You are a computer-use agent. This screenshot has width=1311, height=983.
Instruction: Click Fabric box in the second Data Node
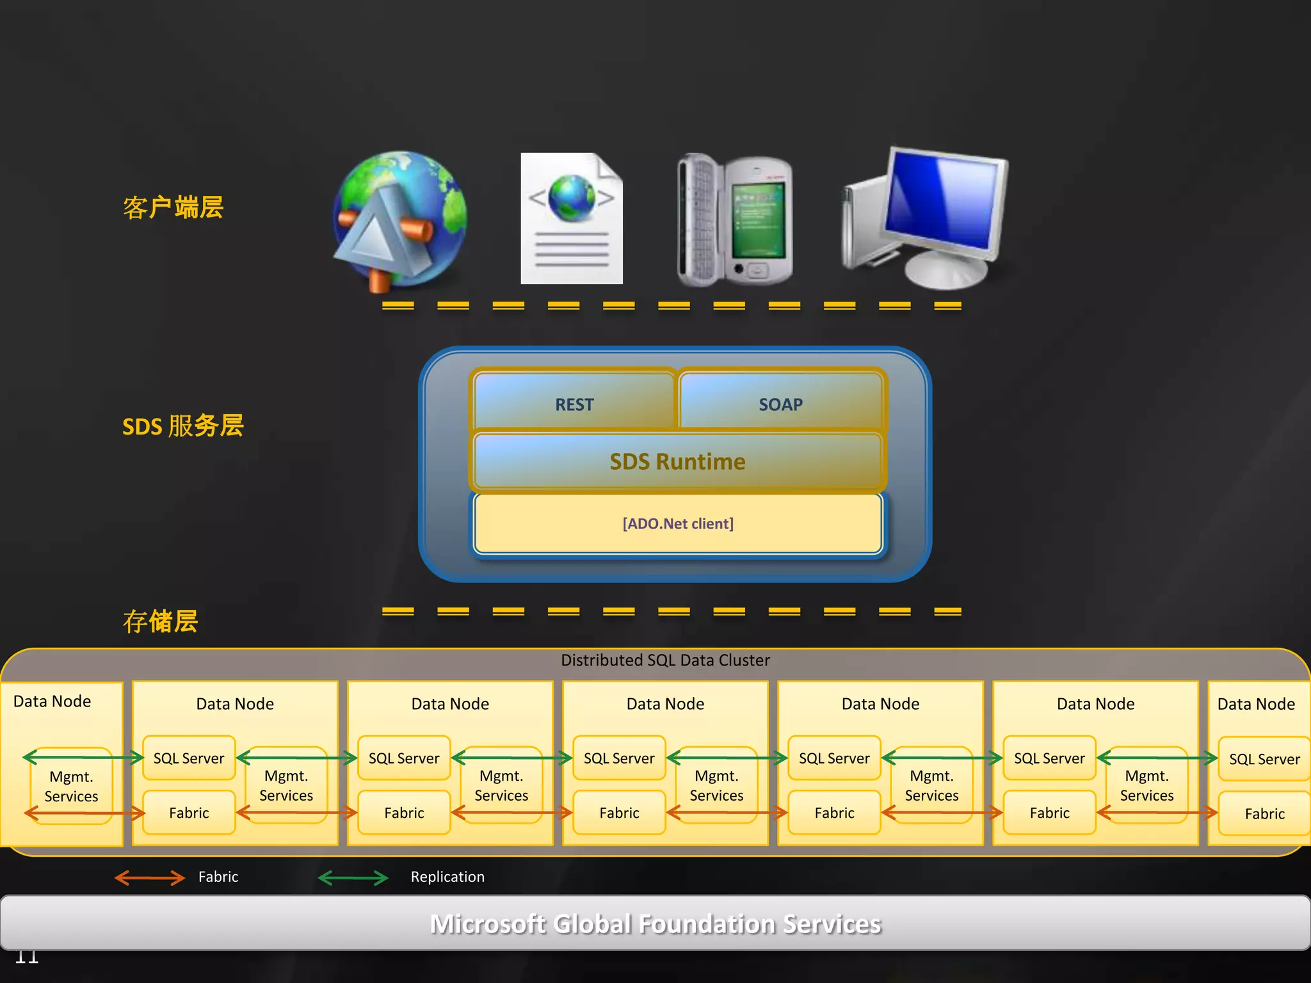click(x=189, y=813)
